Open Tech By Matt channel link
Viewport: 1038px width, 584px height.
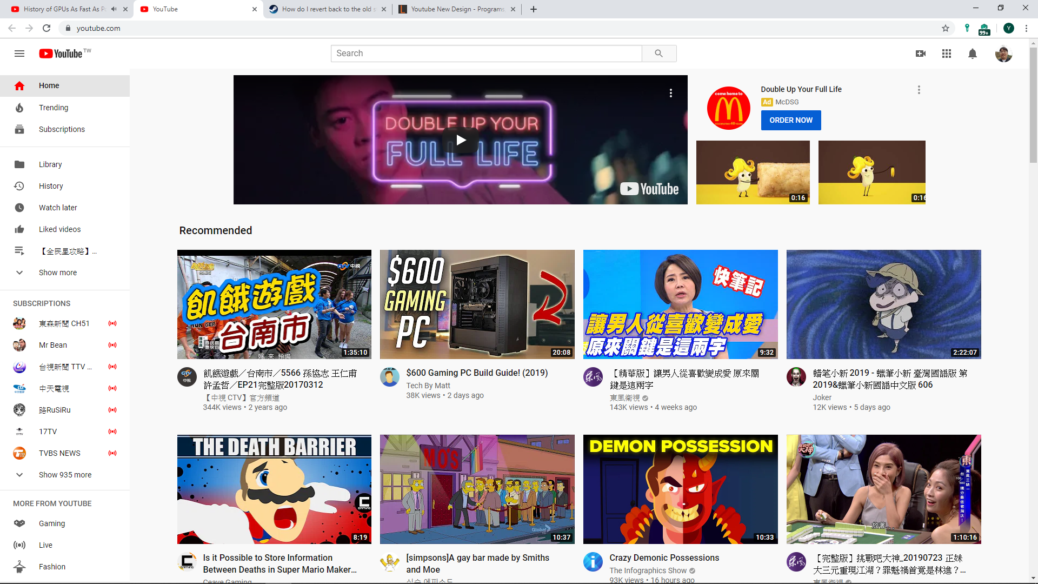[x=428, y=386]
